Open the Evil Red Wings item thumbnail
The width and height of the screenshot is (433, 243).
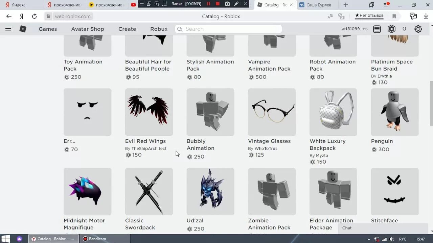149,112
